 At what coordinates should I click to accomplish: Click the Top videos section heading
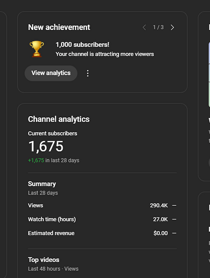coord(44,260)
